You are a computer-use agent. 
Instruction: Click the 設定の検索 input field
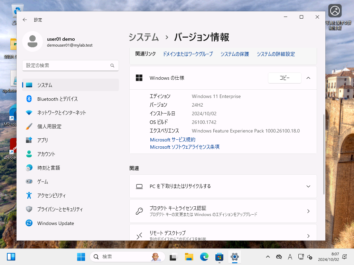[71, 66]
